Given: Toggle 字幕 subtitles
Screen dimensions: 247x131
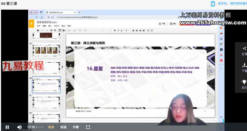Looking at the screenshot, I should coord(76,127).
